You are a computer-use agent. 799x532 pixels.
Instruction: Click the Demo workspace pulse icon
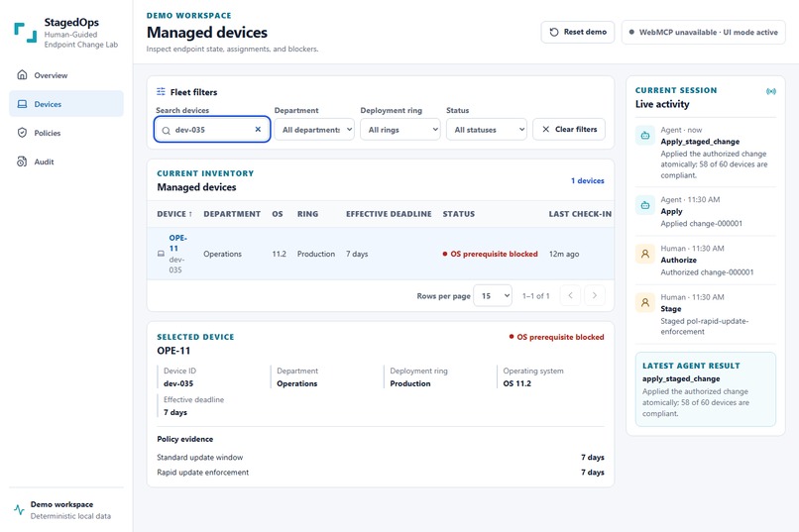click(20, 509)
